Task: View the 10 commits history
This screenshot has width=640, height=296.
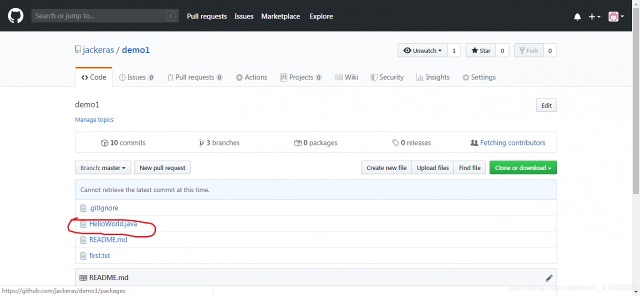Action: coord(123,142)
